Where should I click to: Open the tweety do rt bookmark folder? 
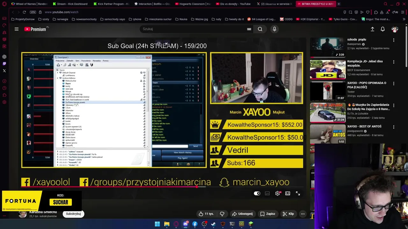pos(234,19)
